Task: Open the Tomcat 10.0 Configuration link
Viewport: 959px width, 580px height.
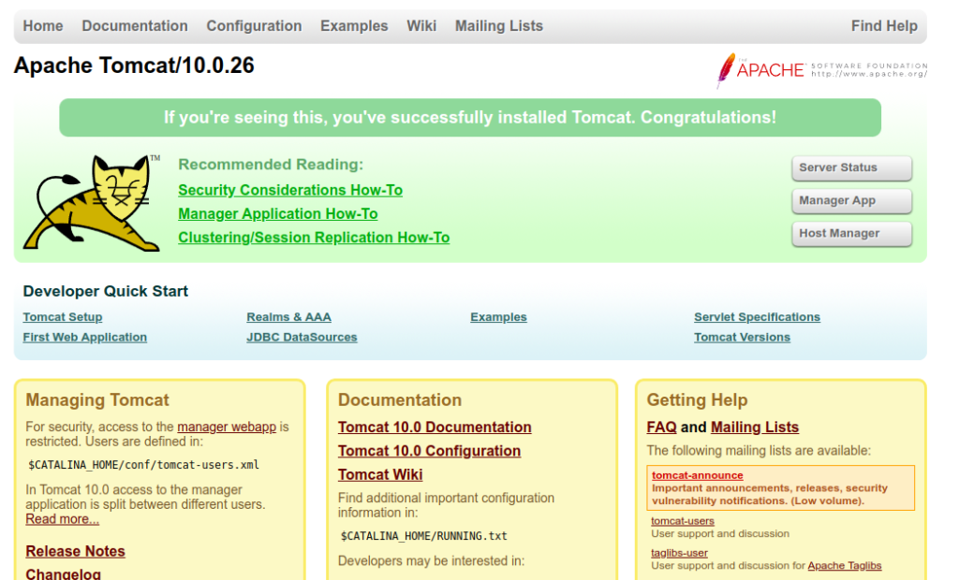Action: tap(429, 451)
